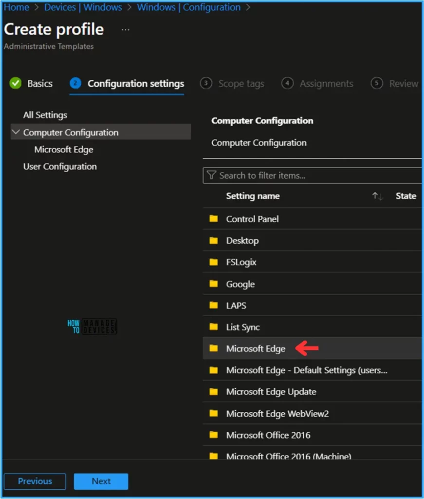This screenshot has width=424, height=499.
Task: Open the Microsoft Edge row text in list
Action: (x=256, y=349)
